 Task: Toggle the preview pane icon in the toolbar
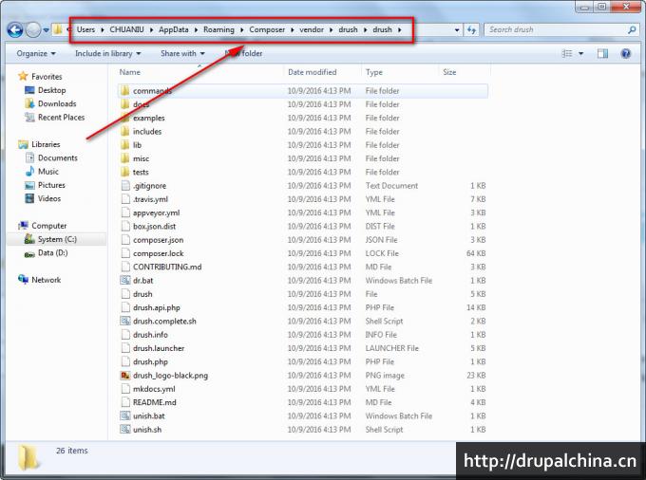602,53
